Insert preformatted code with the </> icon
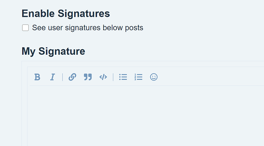Viewport: 264px width, 146px height. tap(103, 77)
